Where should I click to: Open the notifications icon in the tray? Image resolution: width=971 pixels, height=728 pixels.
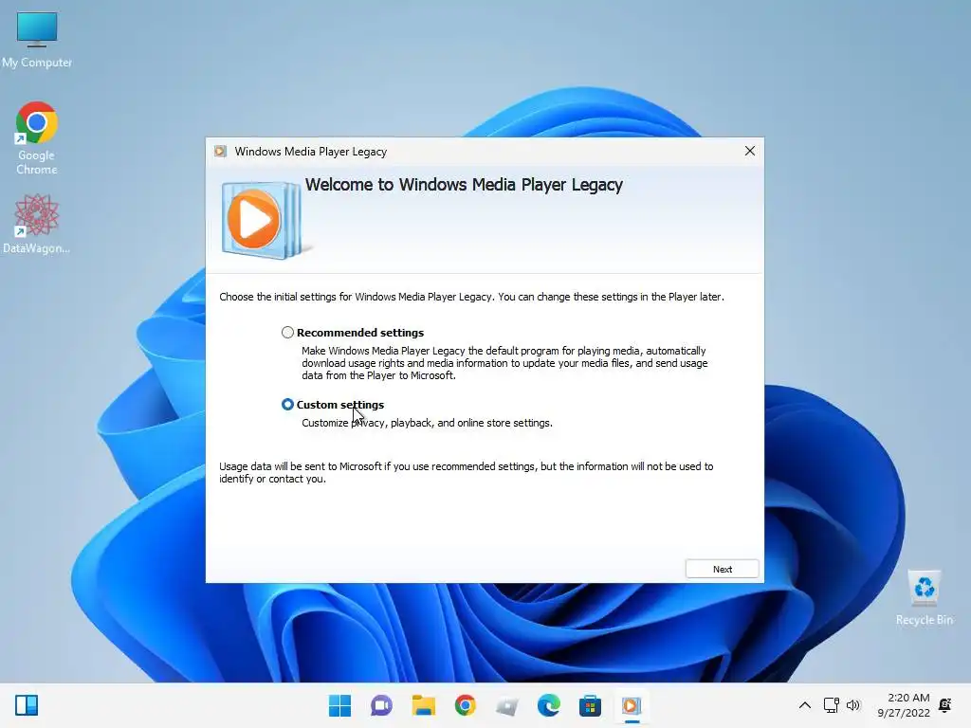click(945, 705)
